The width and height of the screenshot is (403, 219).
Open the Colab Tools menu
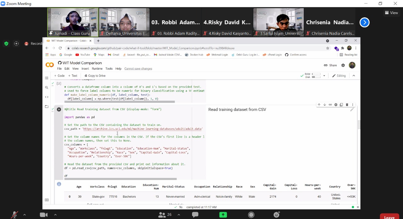[109, 68]
